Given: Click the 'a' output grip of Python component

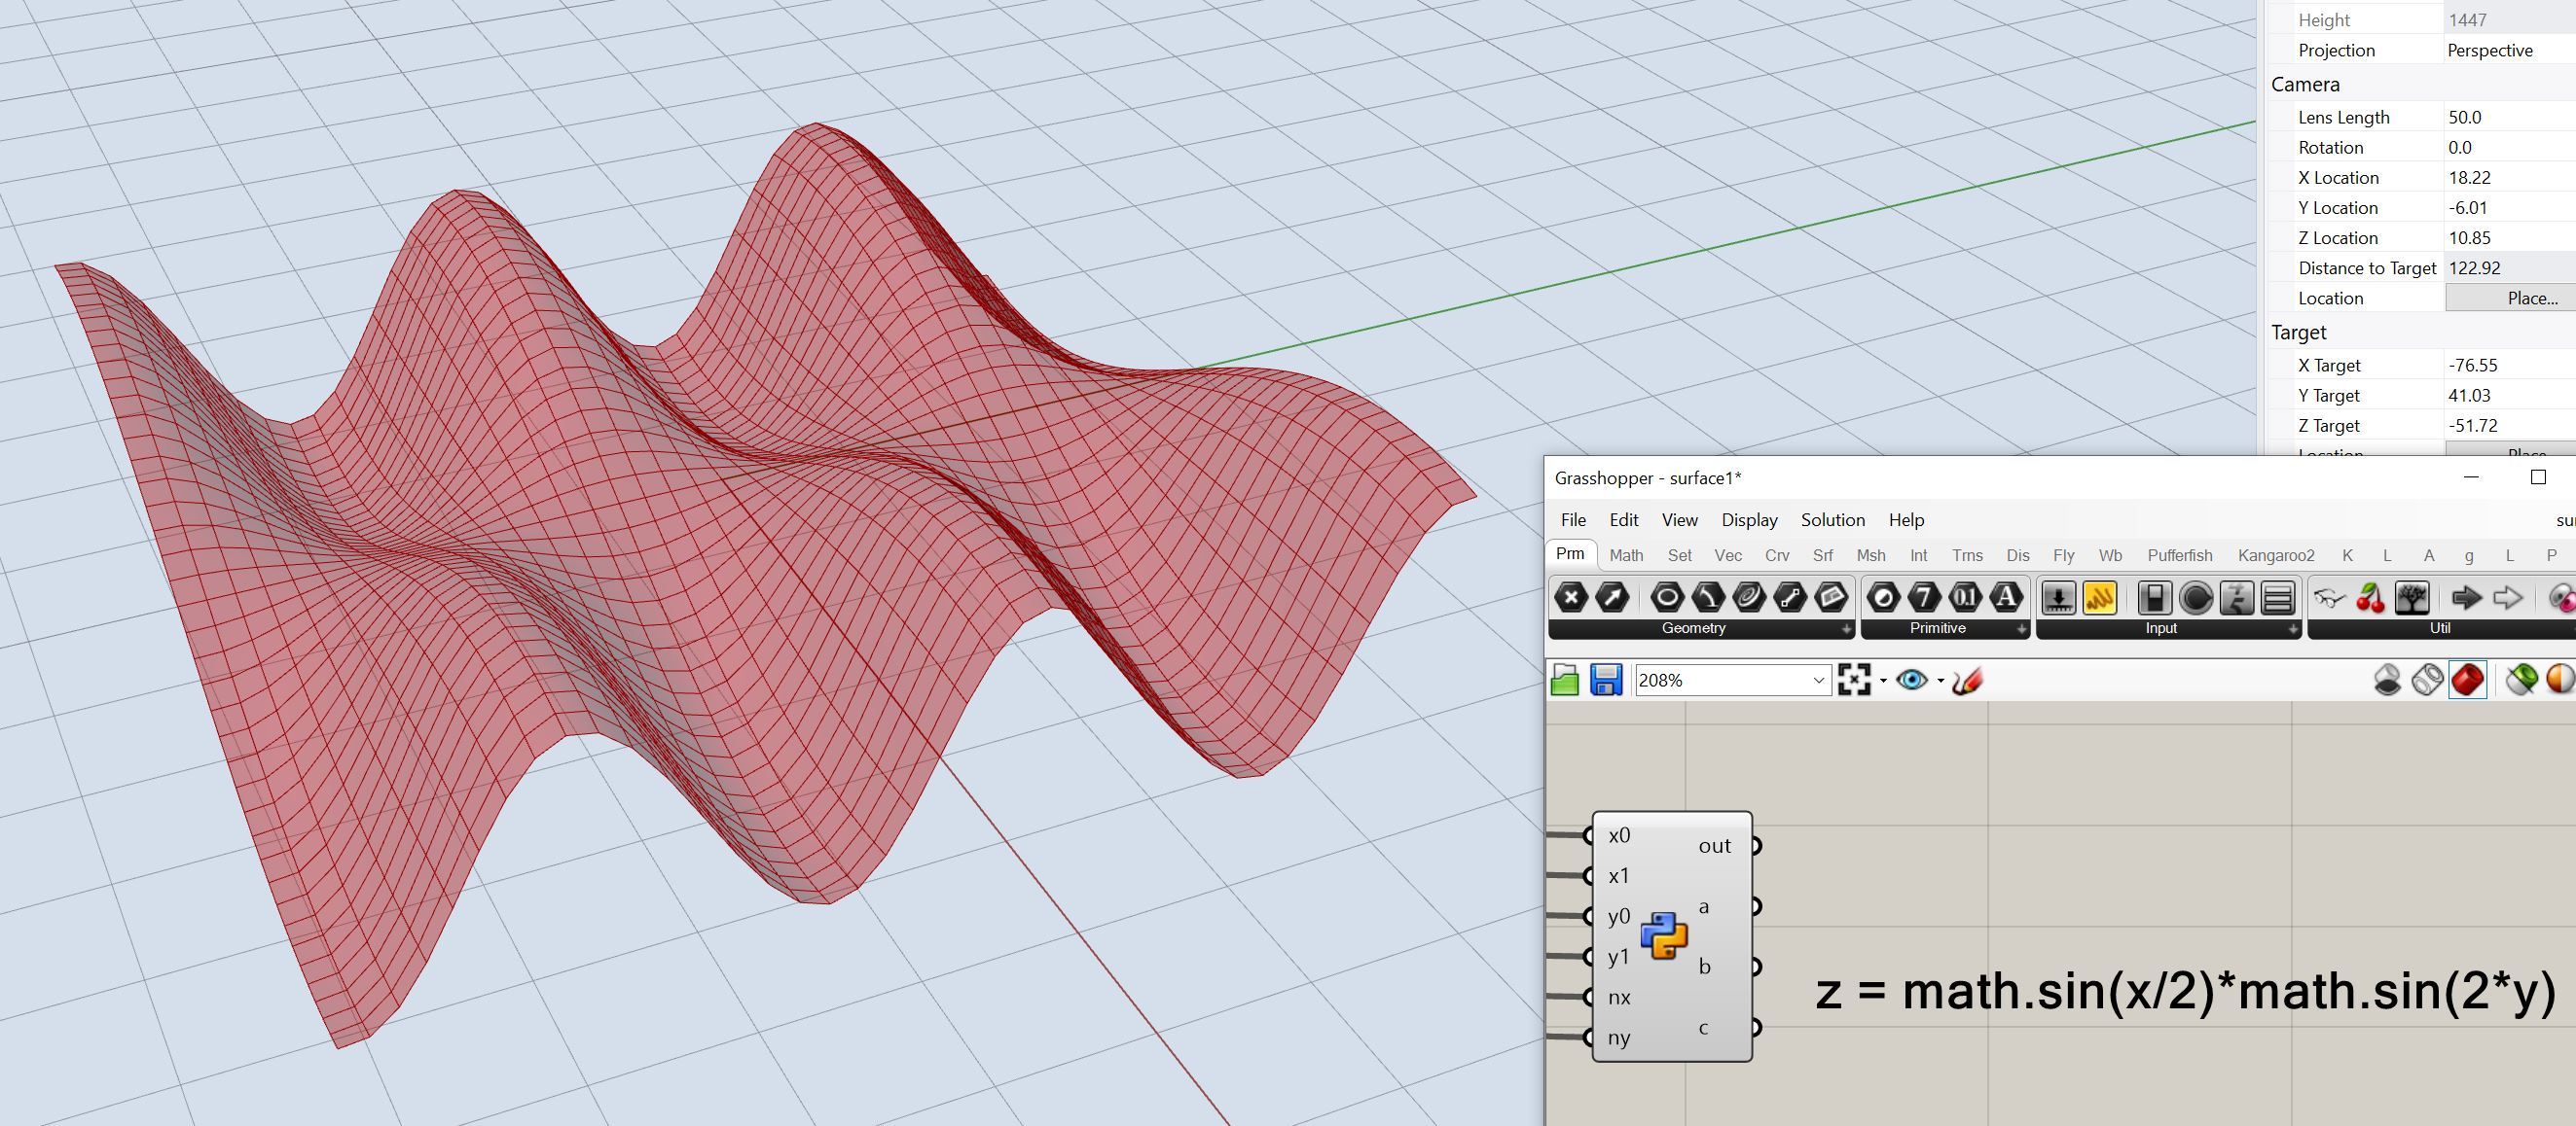Looking at the screenshot, I should click(x=1756, y=906).
